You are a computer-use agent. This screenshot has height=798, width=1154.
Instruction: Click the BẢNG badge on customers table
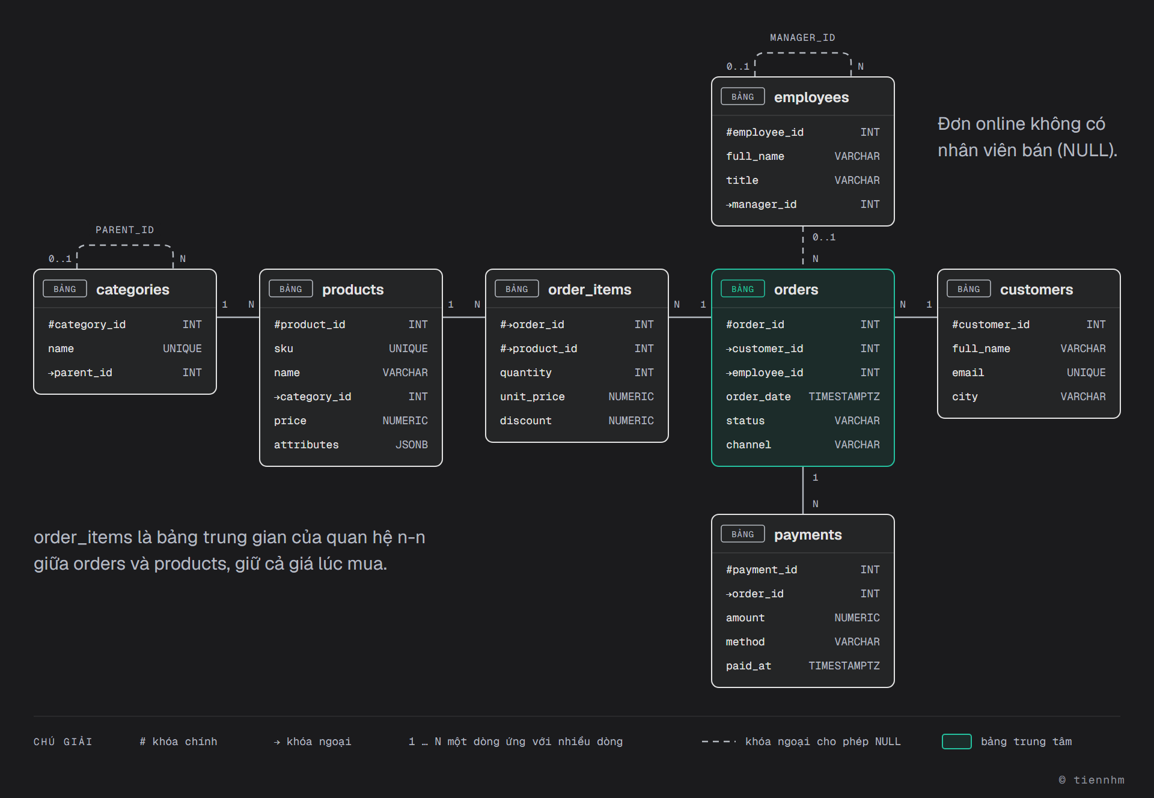969,289
